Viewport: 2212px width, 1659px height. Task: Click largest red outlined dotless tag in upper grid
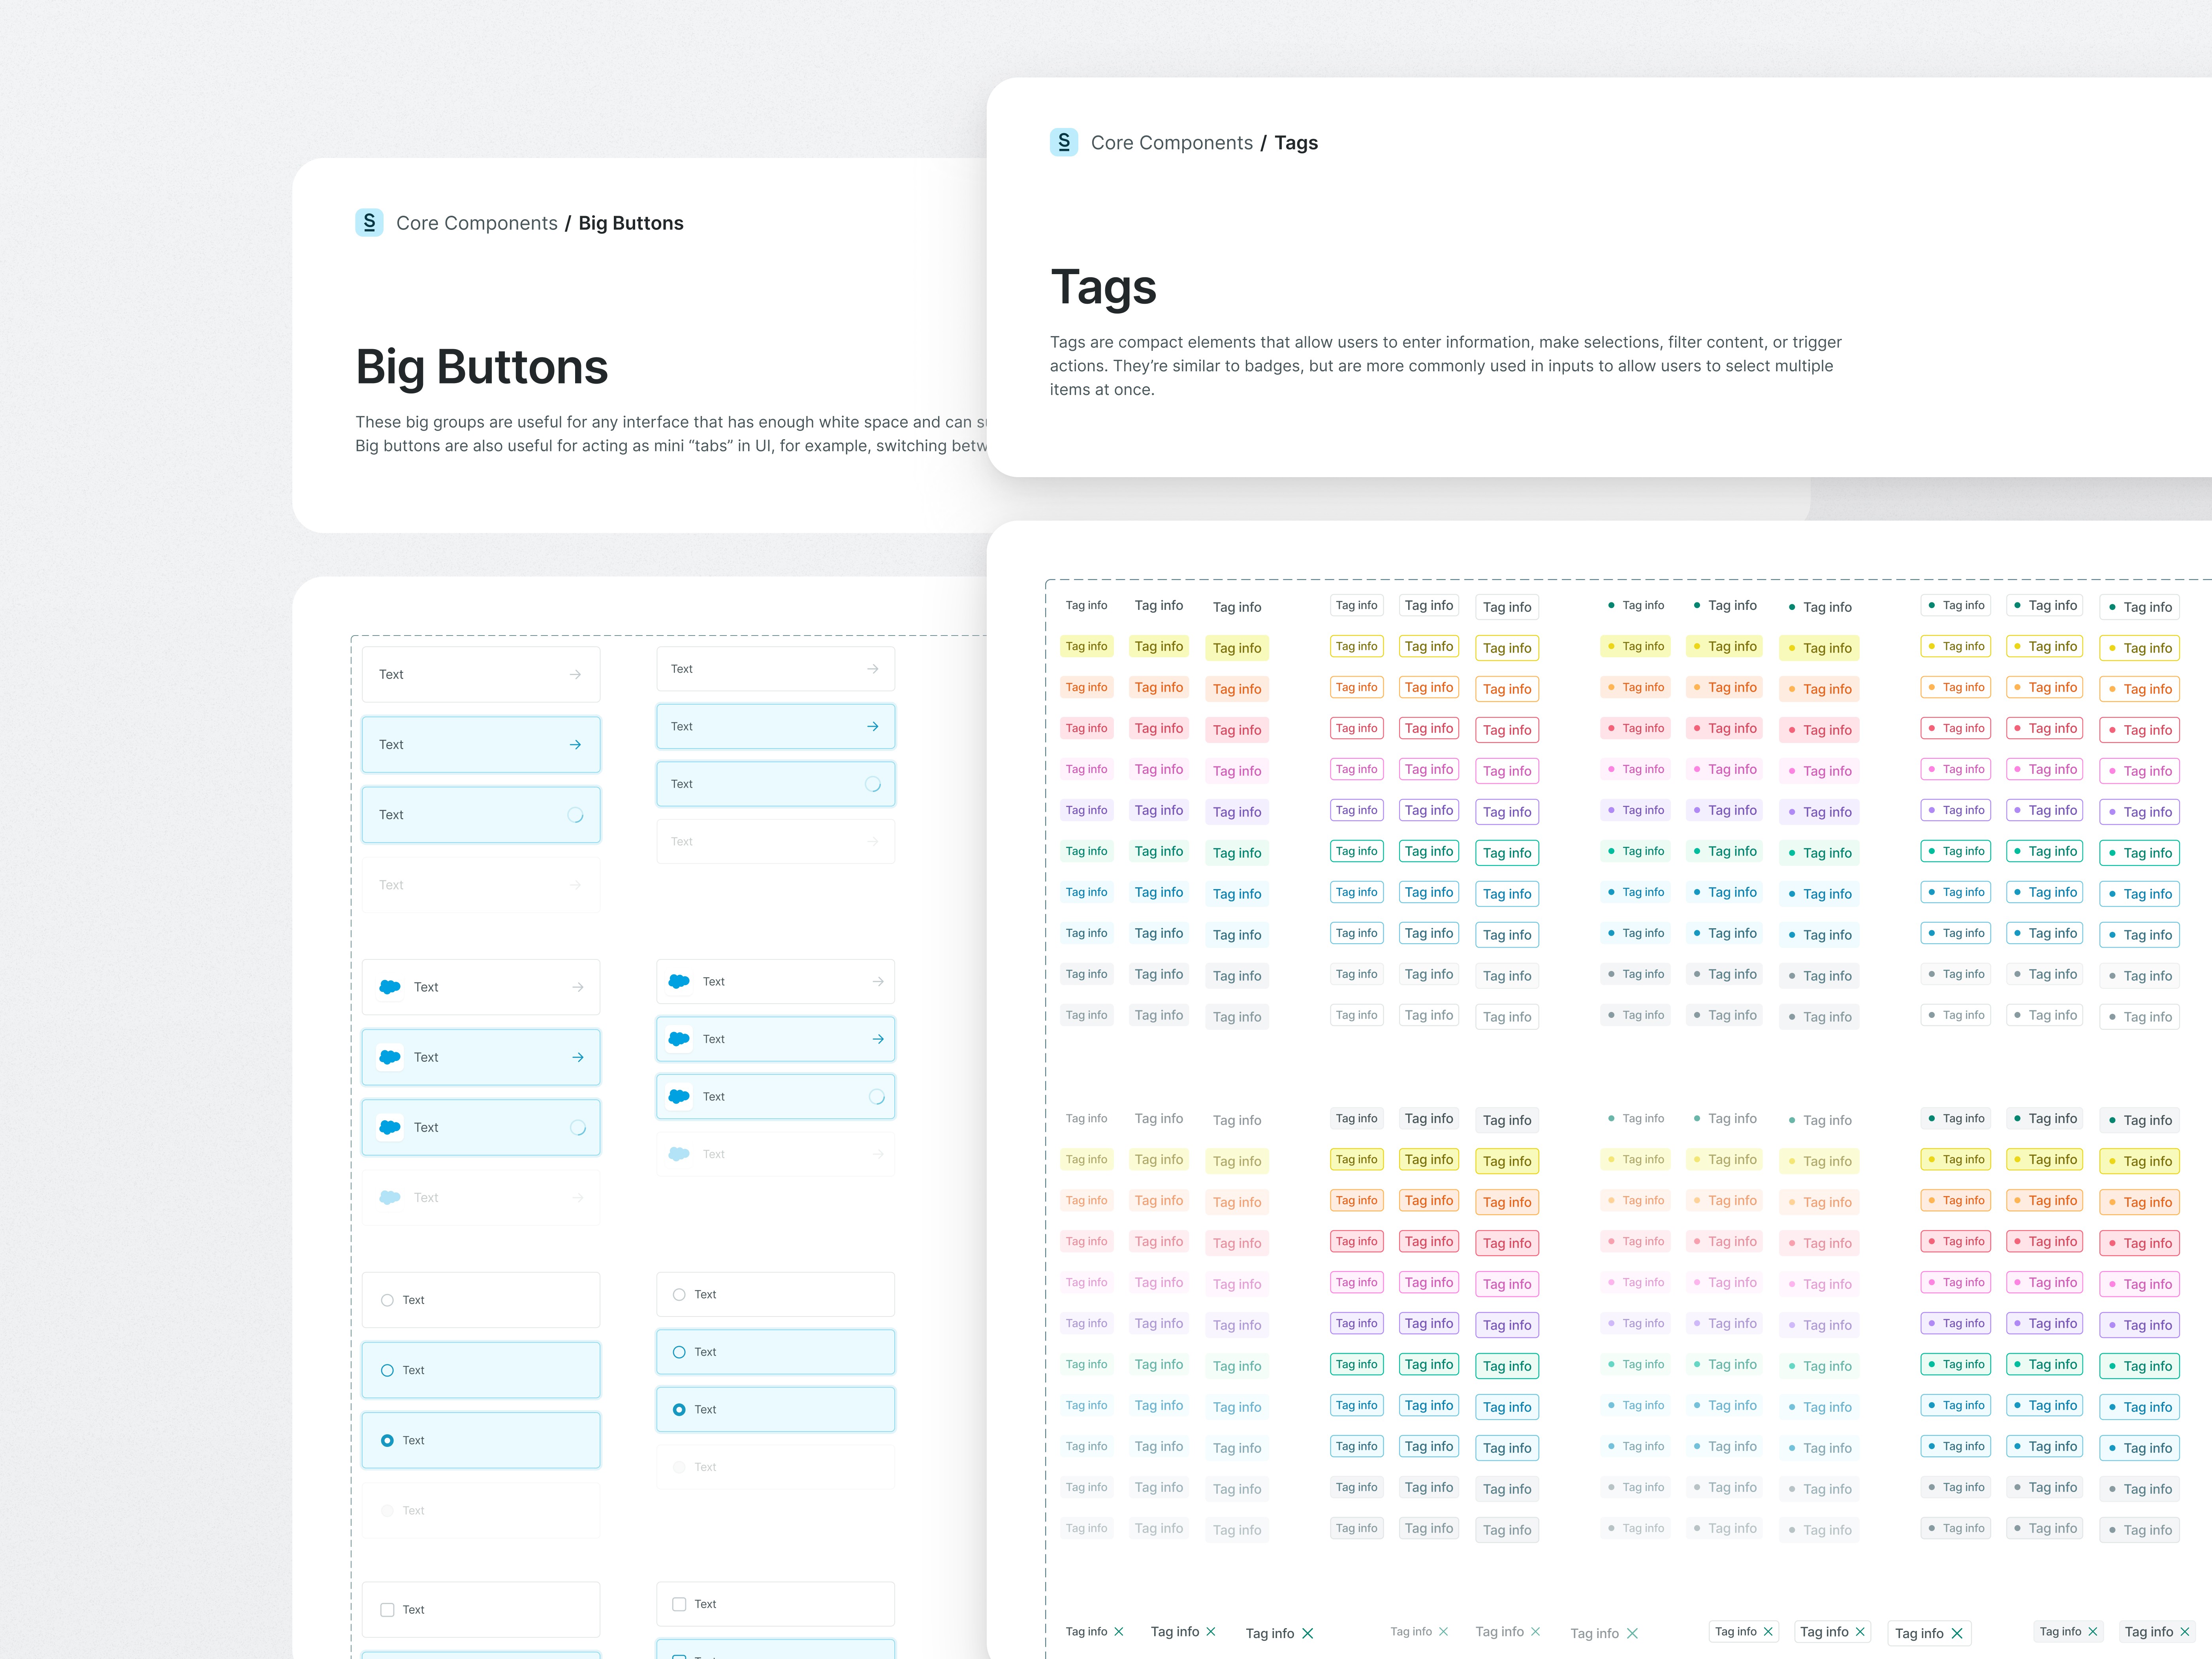pos(1507,730)
